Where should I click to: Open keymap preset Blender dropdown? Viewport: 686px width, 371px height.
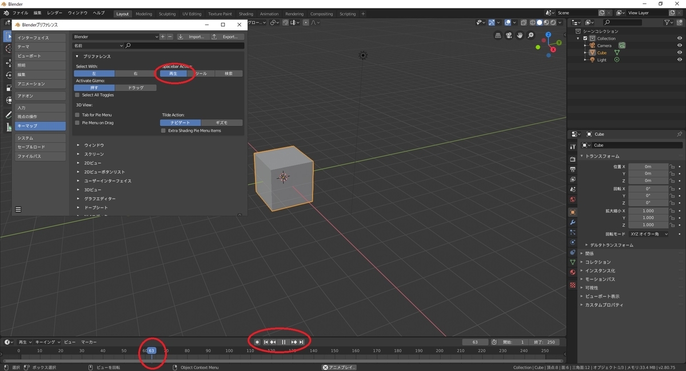(x=116, y=37)
